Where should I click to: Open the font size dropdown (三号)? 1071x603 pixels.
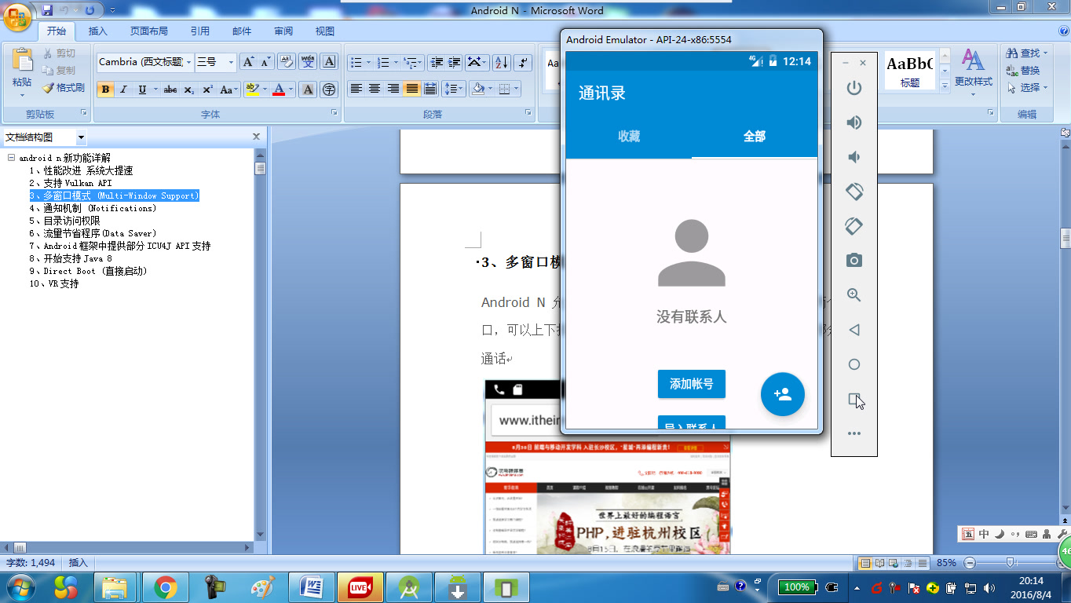point(231,62)
